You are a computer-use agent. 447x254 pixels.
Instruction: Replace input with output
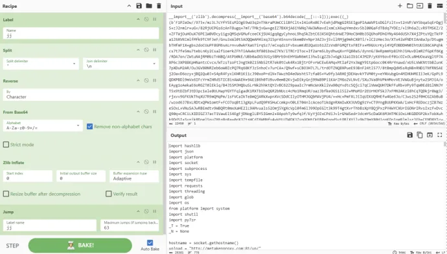(430, 135)
